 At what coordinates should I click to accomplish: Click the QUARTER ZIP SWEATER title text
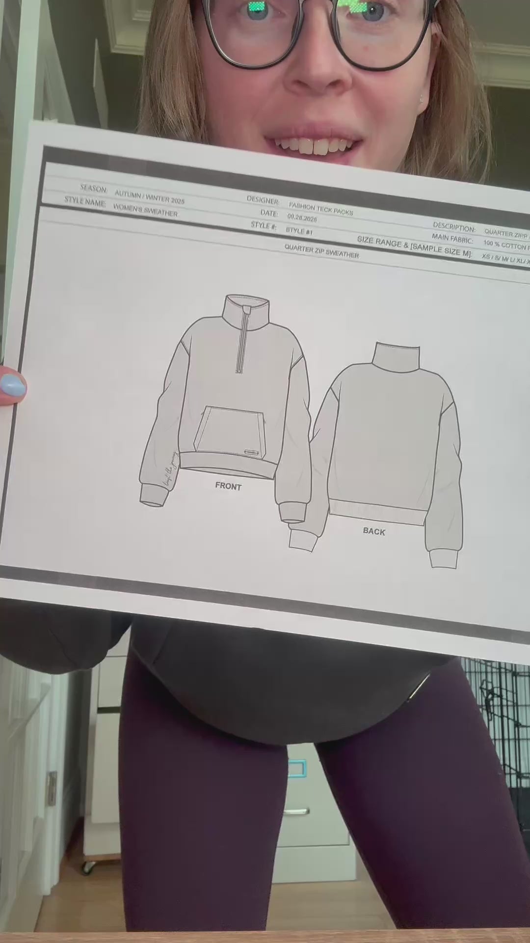pos(321,252)
